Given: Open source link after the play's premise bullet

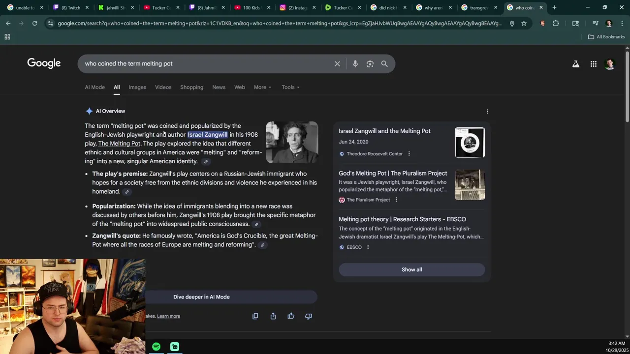Looking at the screenshot, I should [127, 192].
